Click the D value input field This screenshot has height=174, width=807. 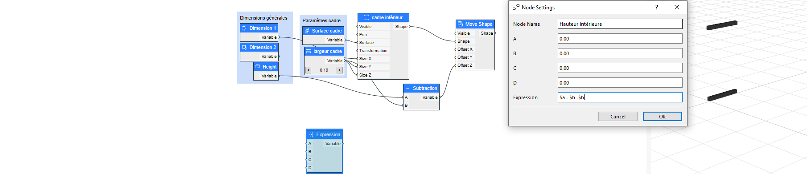pos(620,83)
